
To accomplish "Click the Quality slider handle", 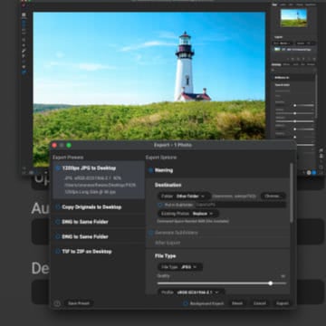I will [271, 283].
